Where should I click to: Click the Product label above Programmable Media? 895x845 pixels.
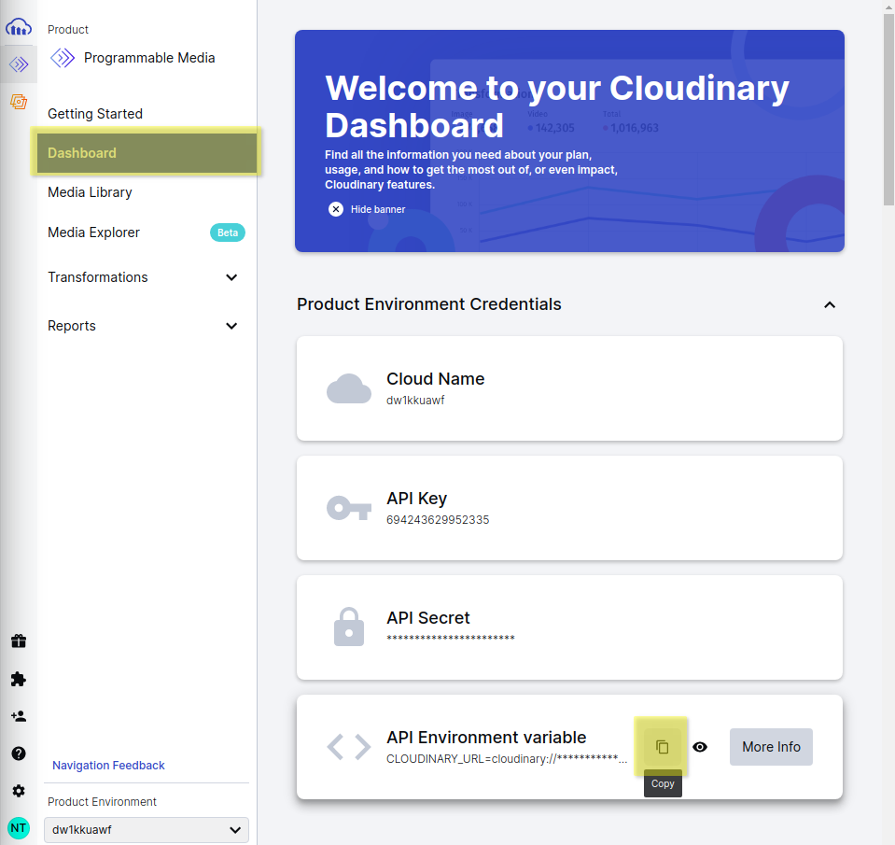point(68,30)
